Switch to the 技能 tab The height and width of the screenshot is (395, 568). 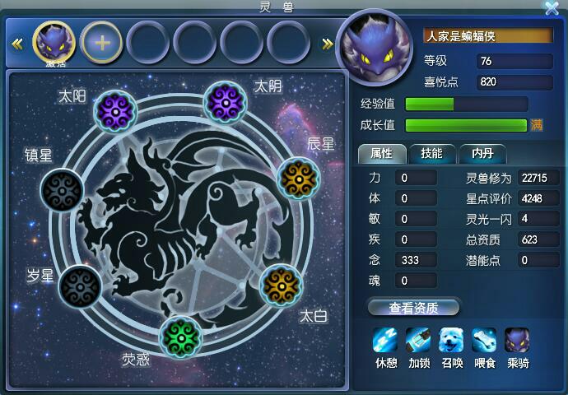[432, 154]
